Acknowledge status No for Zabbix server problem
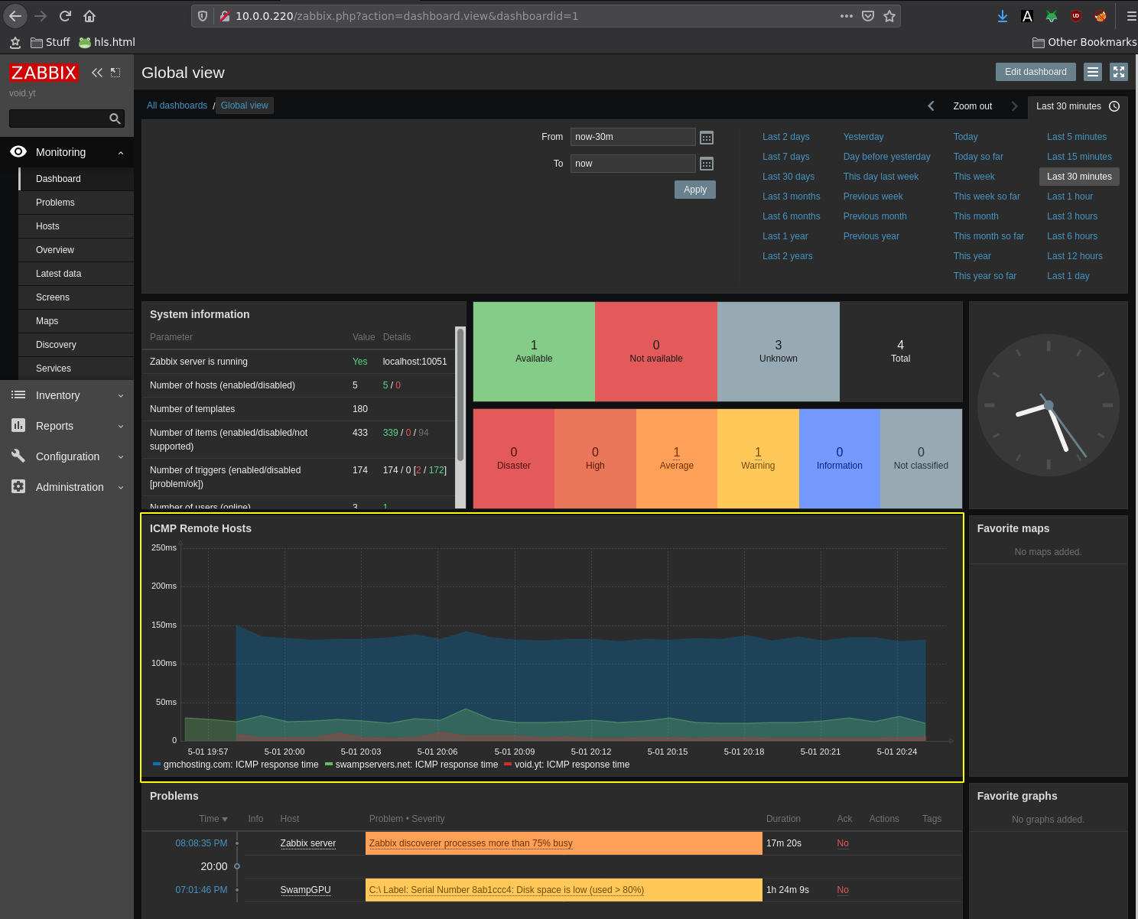This screenshot has width=1138, height=919. coord(843,843)
